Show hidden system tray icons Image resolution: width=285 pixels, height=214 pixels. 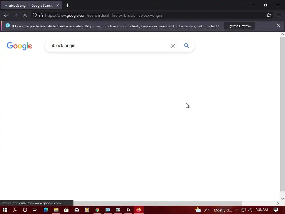click(237, 210)
